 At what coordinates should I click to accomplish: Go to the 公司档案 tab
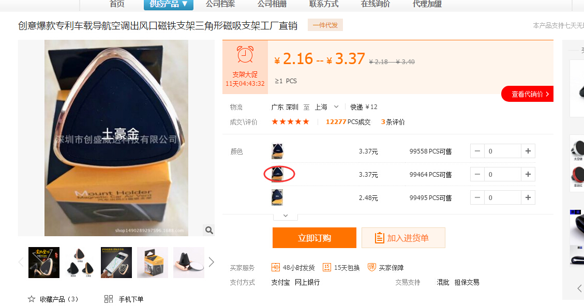coord(220,4)
